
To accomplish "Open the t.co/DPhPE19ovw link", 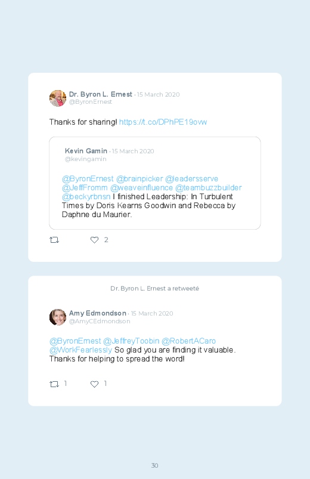I will [x=163, y=122].
